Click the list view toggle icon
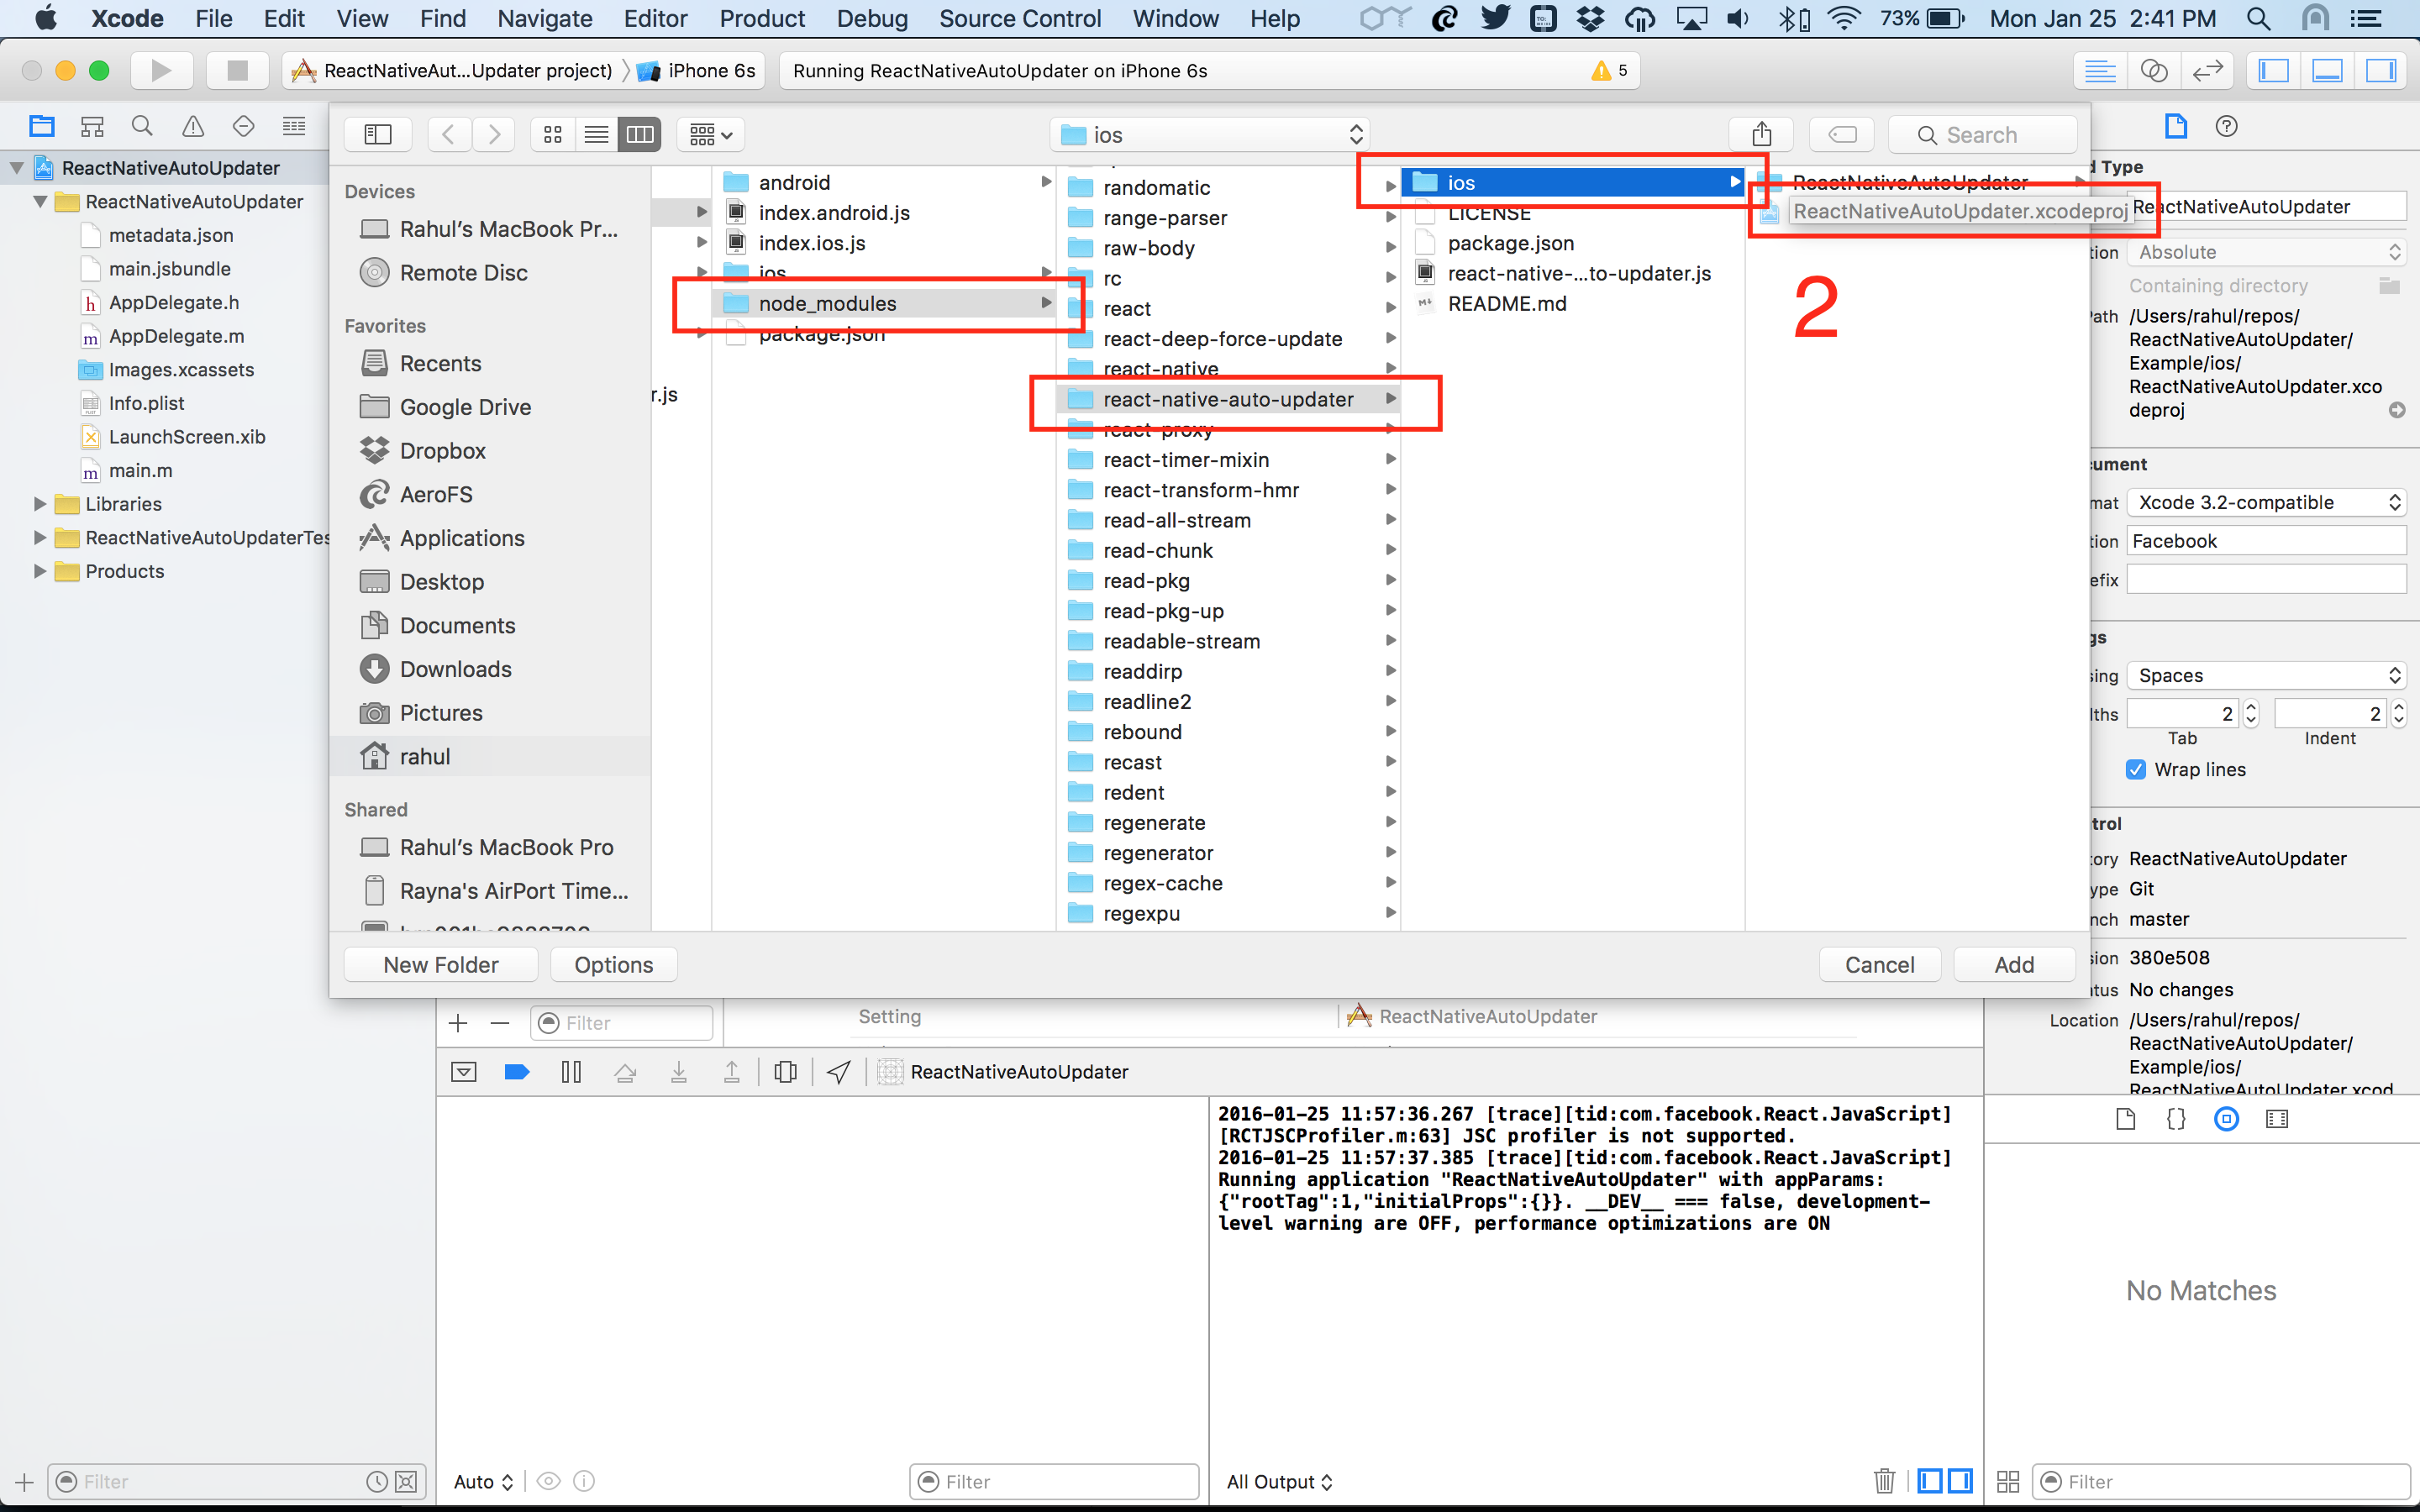Viewport: 2420px width, 1512px height. (x=597, y=134)
